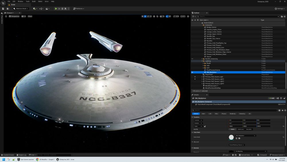
Task: Open the Tools menu
Action: tap(28, 1)
